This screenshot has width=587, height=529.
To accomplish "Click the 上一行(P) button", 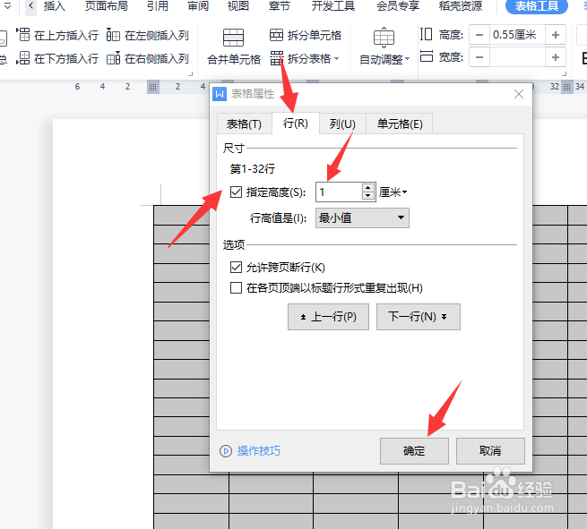I will click(328, 317).
